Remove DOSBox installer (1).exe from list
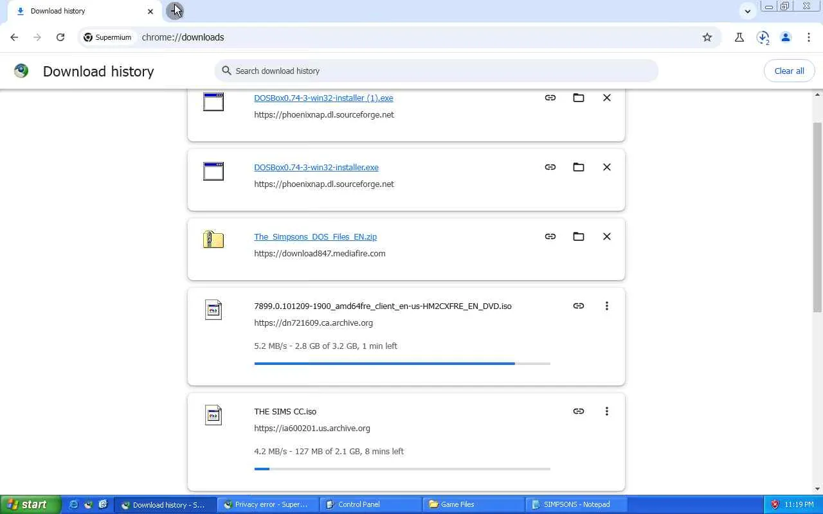Screen dimensions: 823x514 [607, 98]
